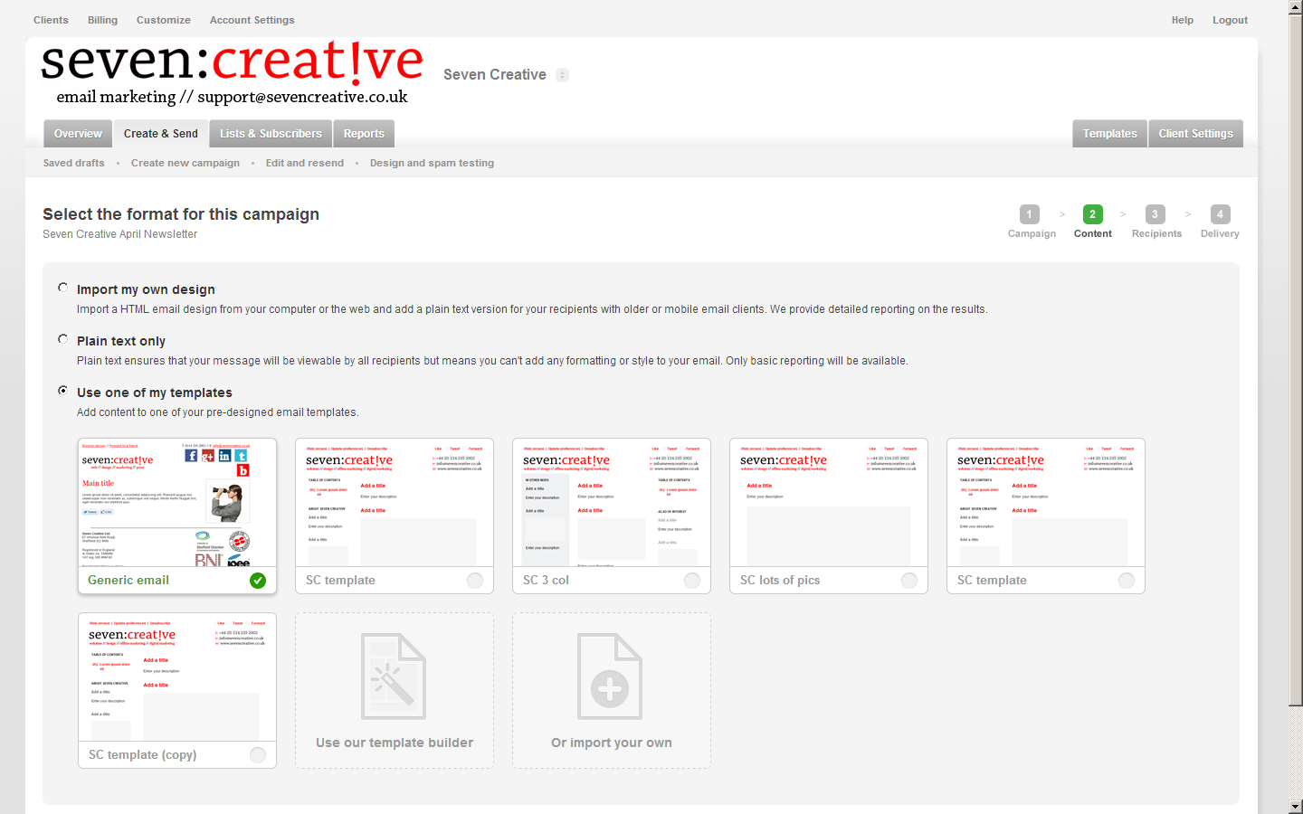Open the Seven Creative client switcher dropdown

coord(562,75)
